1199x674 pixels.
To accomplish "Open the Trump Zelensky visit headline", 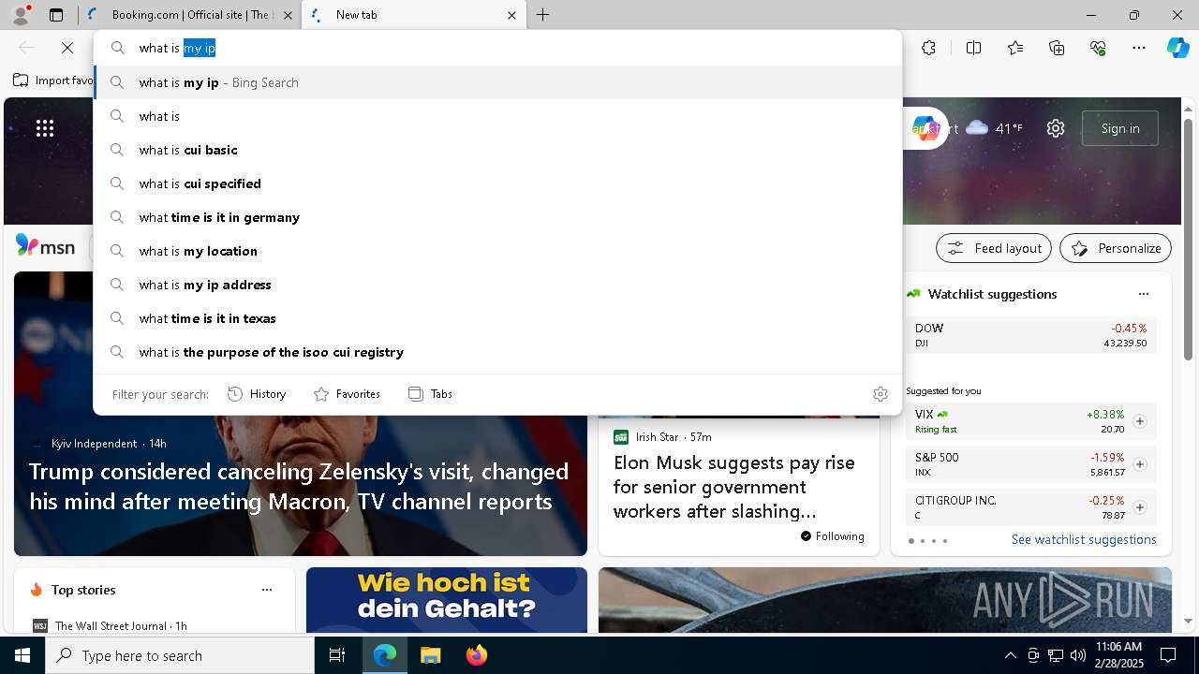I will tap(299, 486).
